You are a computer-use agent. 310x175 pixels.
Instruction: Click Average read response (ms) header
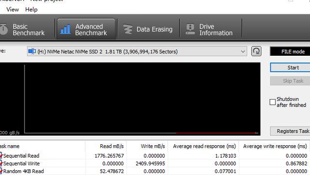(203, 146)
